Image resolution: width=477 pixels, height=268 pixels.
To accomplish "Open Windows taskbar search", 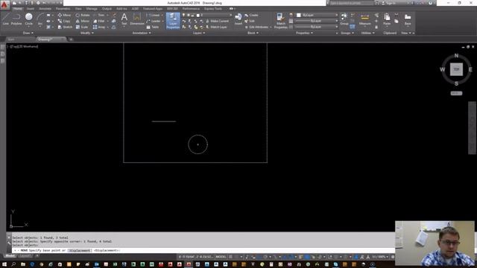I will tap(13, 264).
